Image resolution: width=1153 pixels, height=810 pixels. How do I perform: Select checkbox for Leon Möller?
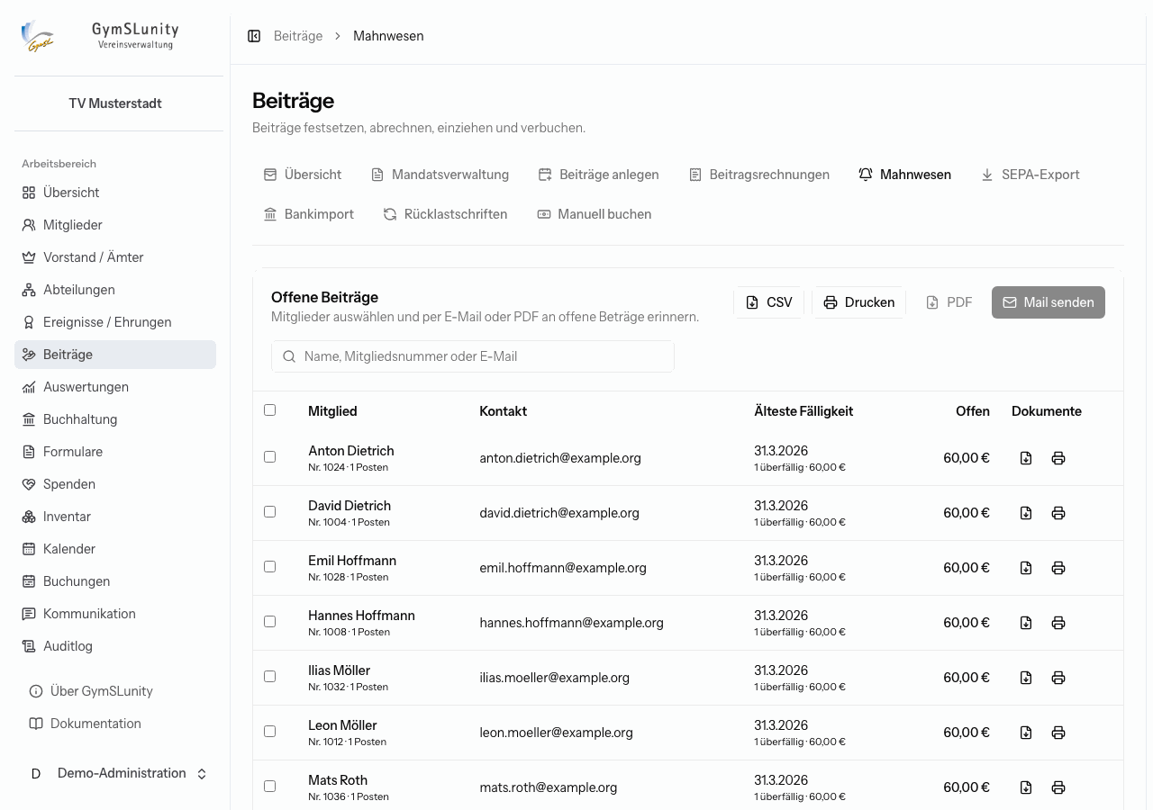click(x=269, y=731)
